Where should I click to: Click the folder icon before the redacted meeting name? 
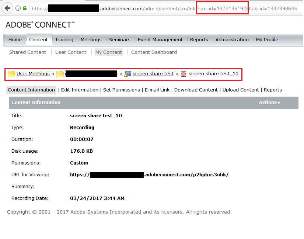[60, 73]
